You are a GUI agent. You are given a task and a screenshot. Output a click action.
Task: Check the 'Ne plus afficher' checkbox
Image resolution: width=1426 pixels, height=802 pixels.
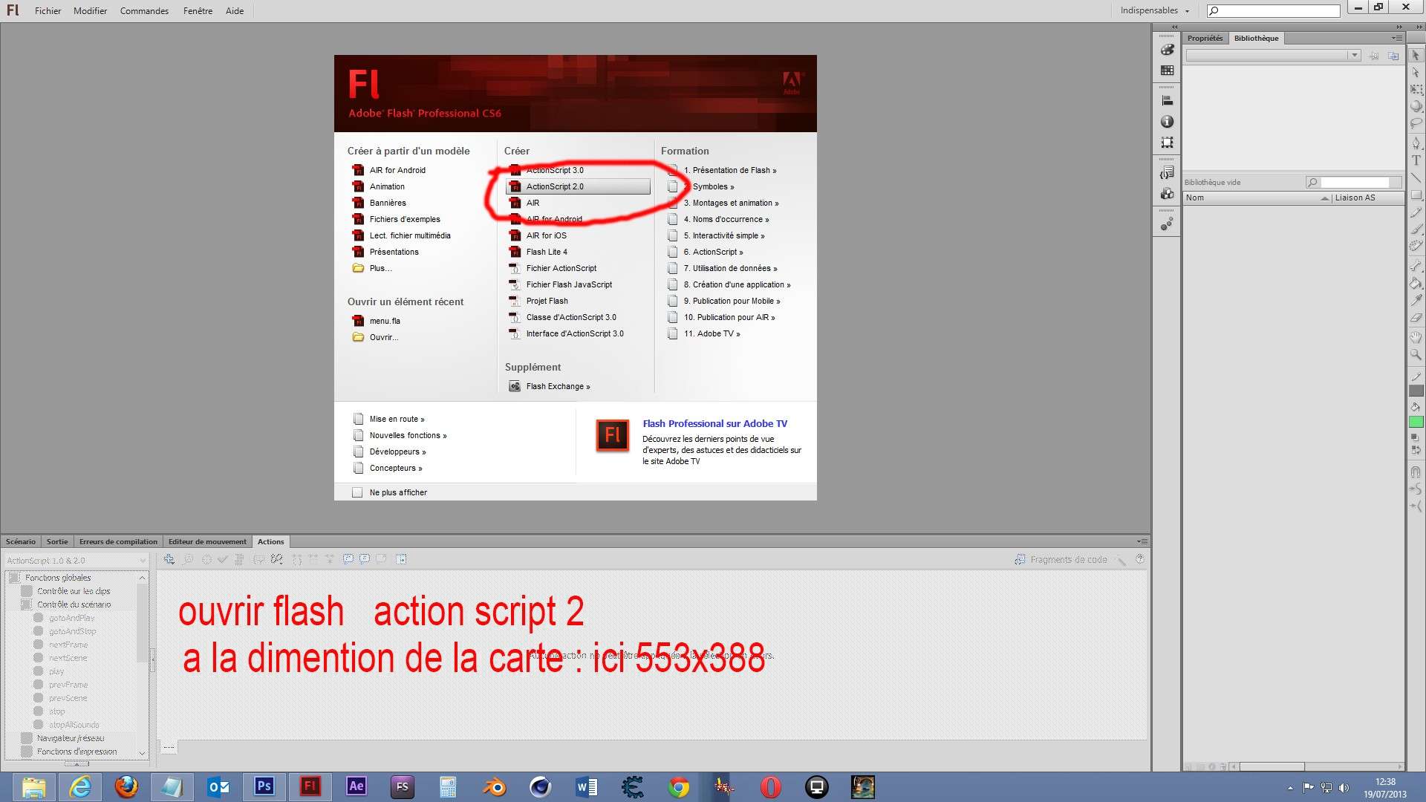point(356,492)
